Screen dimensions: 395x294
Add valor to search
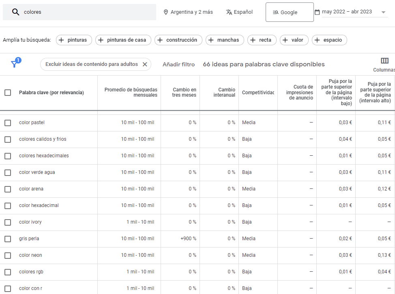[294, 40]
